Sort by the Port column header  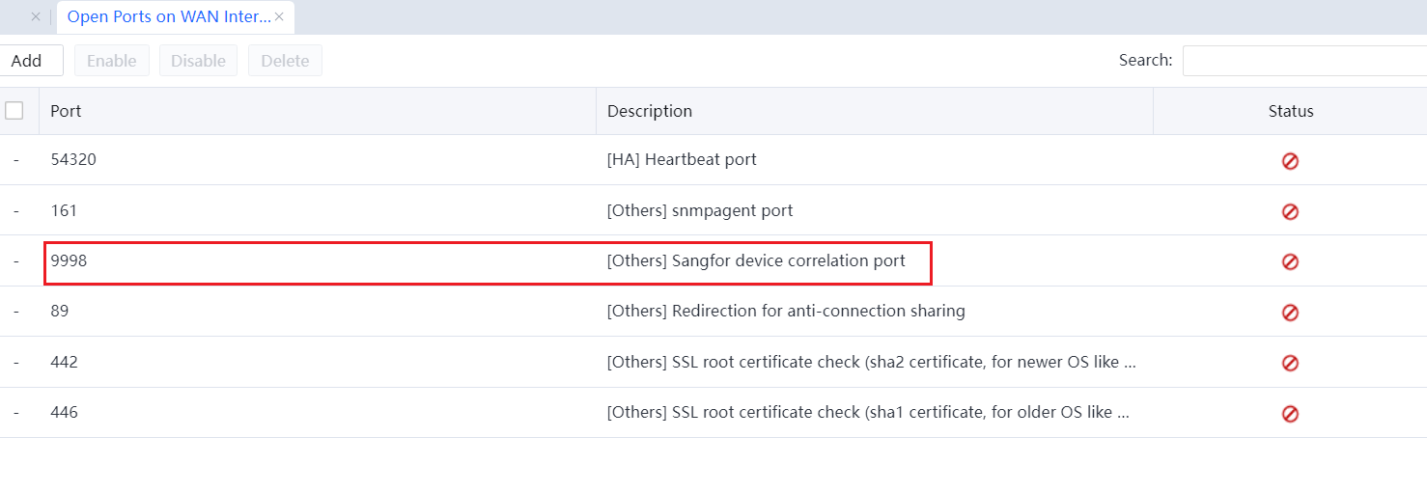(66, 111)
